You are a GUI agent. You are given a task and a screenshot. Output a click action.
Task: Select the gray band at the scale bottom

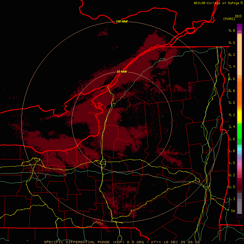[239, 206]
